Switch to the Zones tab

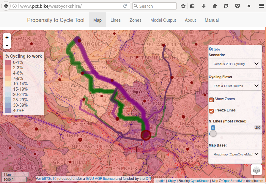point(135,20)
